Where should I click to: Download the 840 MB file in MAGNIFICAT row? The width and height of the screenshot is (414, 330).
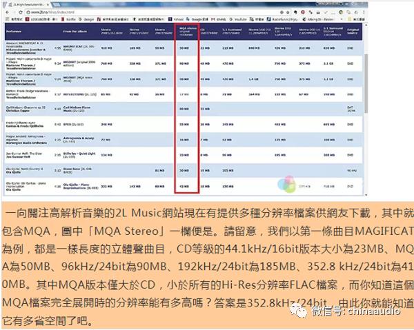(x=254, y=48)
